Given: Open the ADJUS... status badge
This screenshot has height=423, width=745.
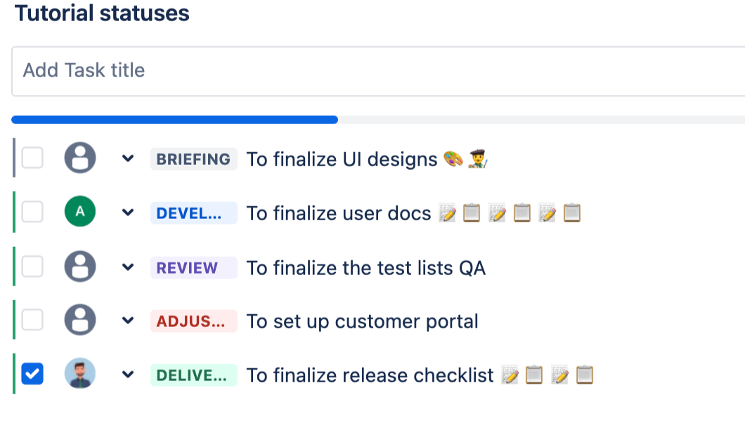Looking at the screenshot, I should coord(193,321).
